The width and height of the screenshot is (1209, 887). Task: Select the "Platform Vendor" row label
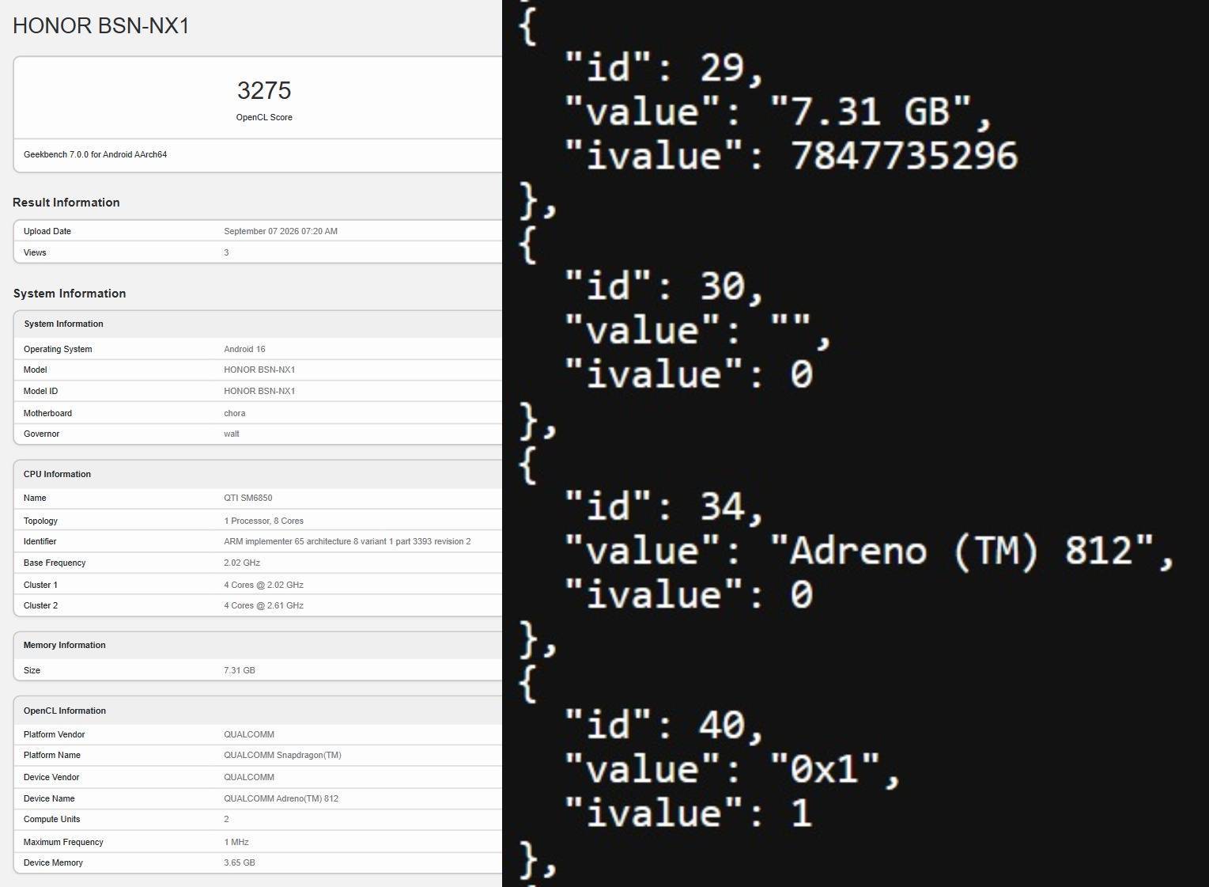pos(55,734)
